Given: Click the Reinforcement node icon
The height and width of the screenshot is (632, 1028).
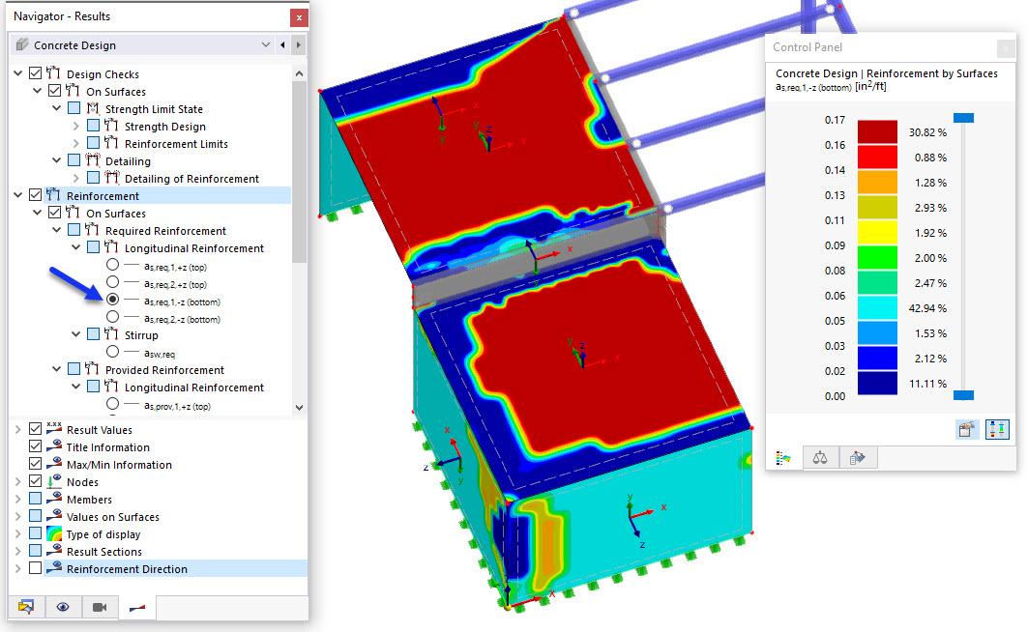Looking at the screenshot, I should coord(54,195).
